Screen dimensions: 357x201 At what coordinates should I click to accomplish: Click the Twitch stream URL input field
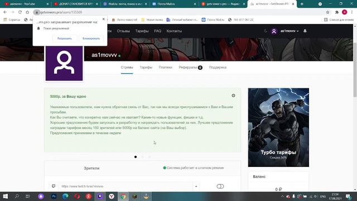[126, 186]
